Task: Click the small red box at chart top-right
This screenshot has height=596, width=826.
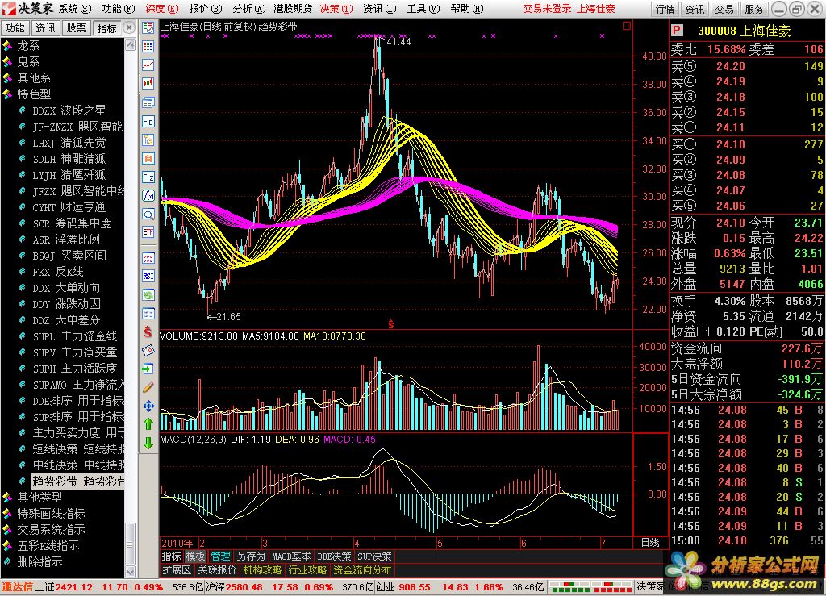Action: pos(626,26)
